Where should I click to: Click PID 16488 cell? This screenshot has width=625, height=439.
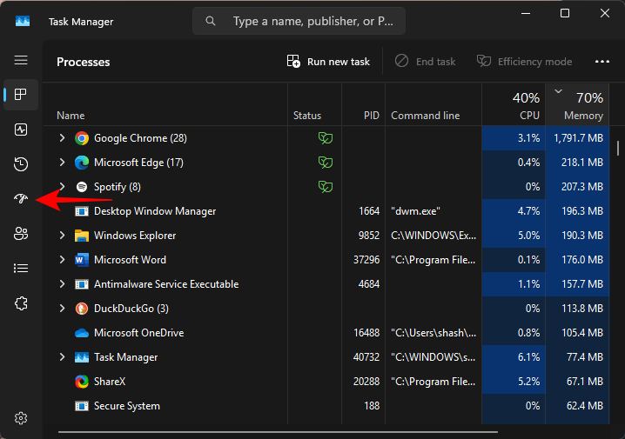click(x=366, y=333)
